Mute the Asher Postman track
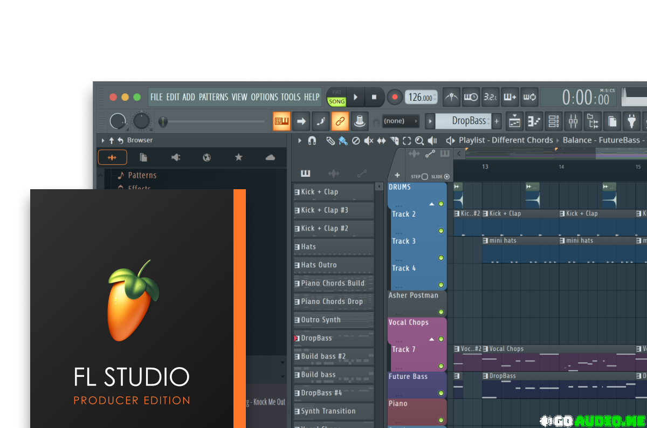 tap(440, 312)
